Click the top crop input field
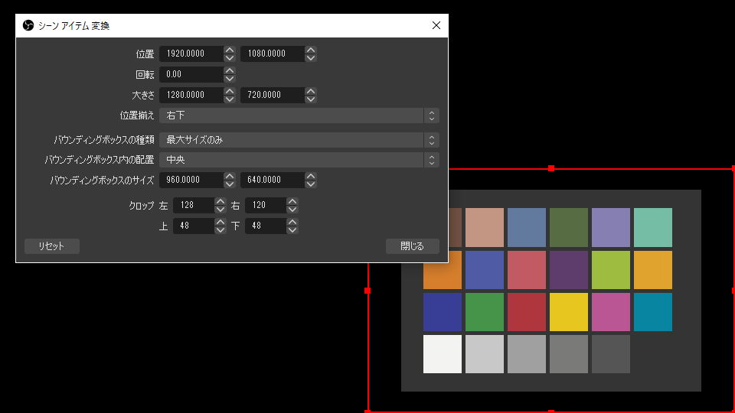Image resolution: width=735 pixels, height=413 pixels. point(193,226)
